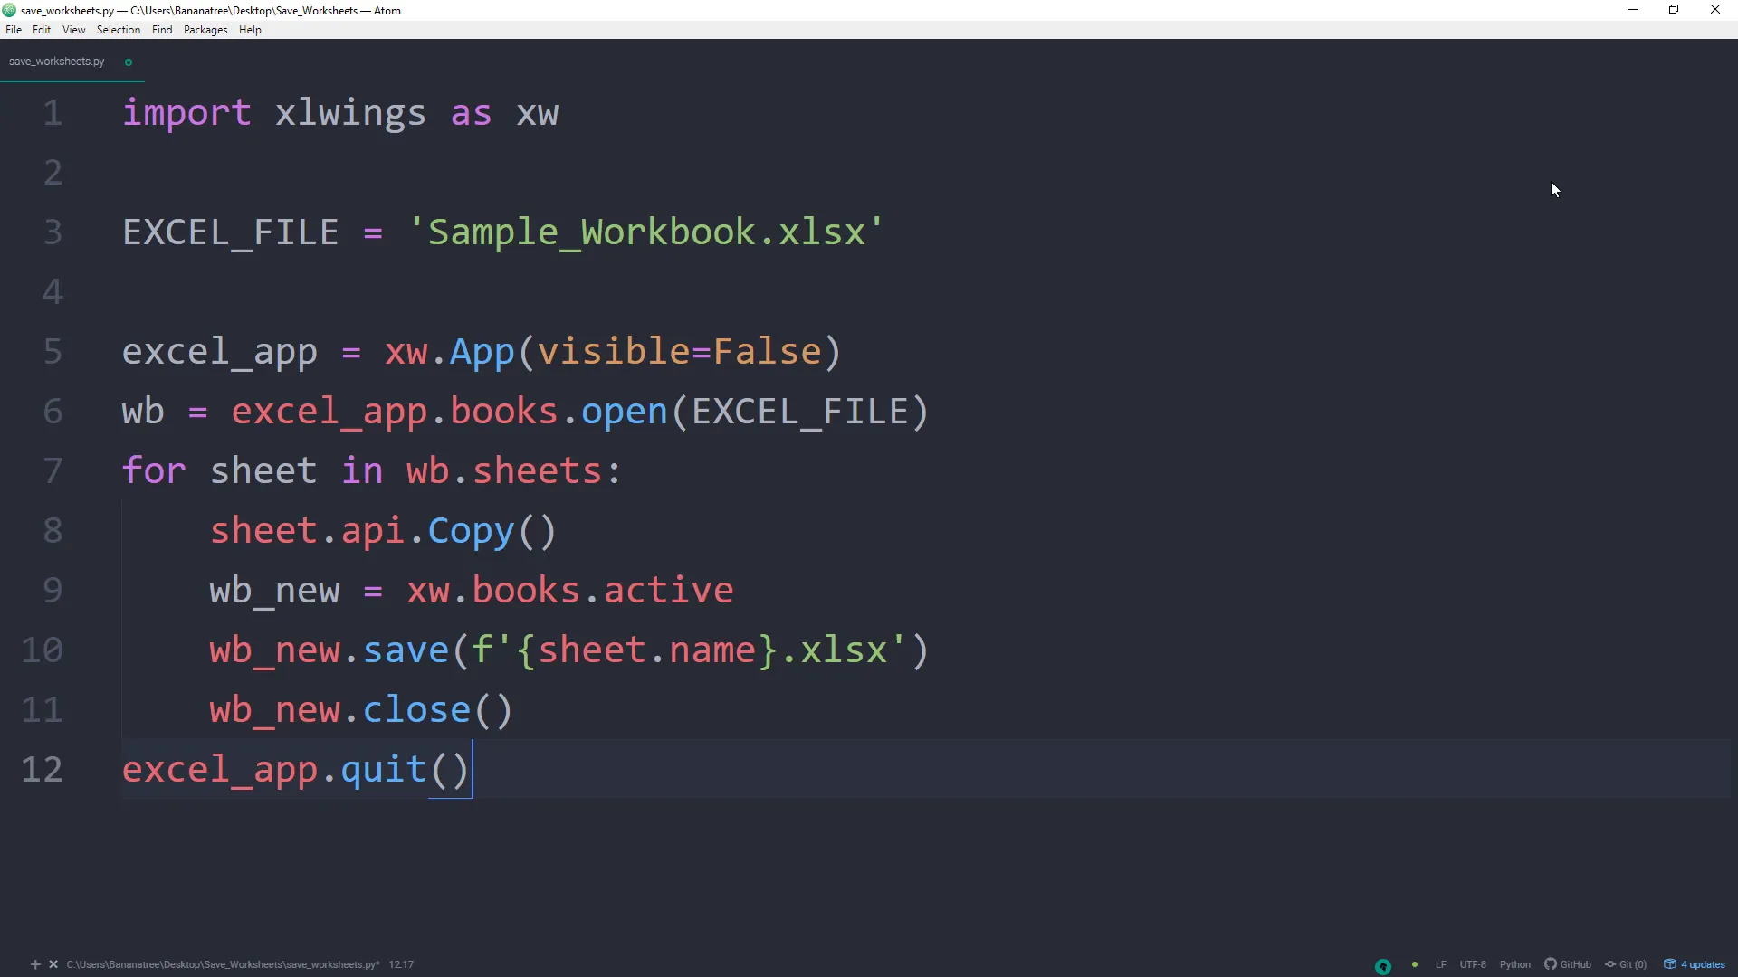The image size is (1738, 977).
Task: Click the file path in status bar
Action: click(x=223, y=964)
